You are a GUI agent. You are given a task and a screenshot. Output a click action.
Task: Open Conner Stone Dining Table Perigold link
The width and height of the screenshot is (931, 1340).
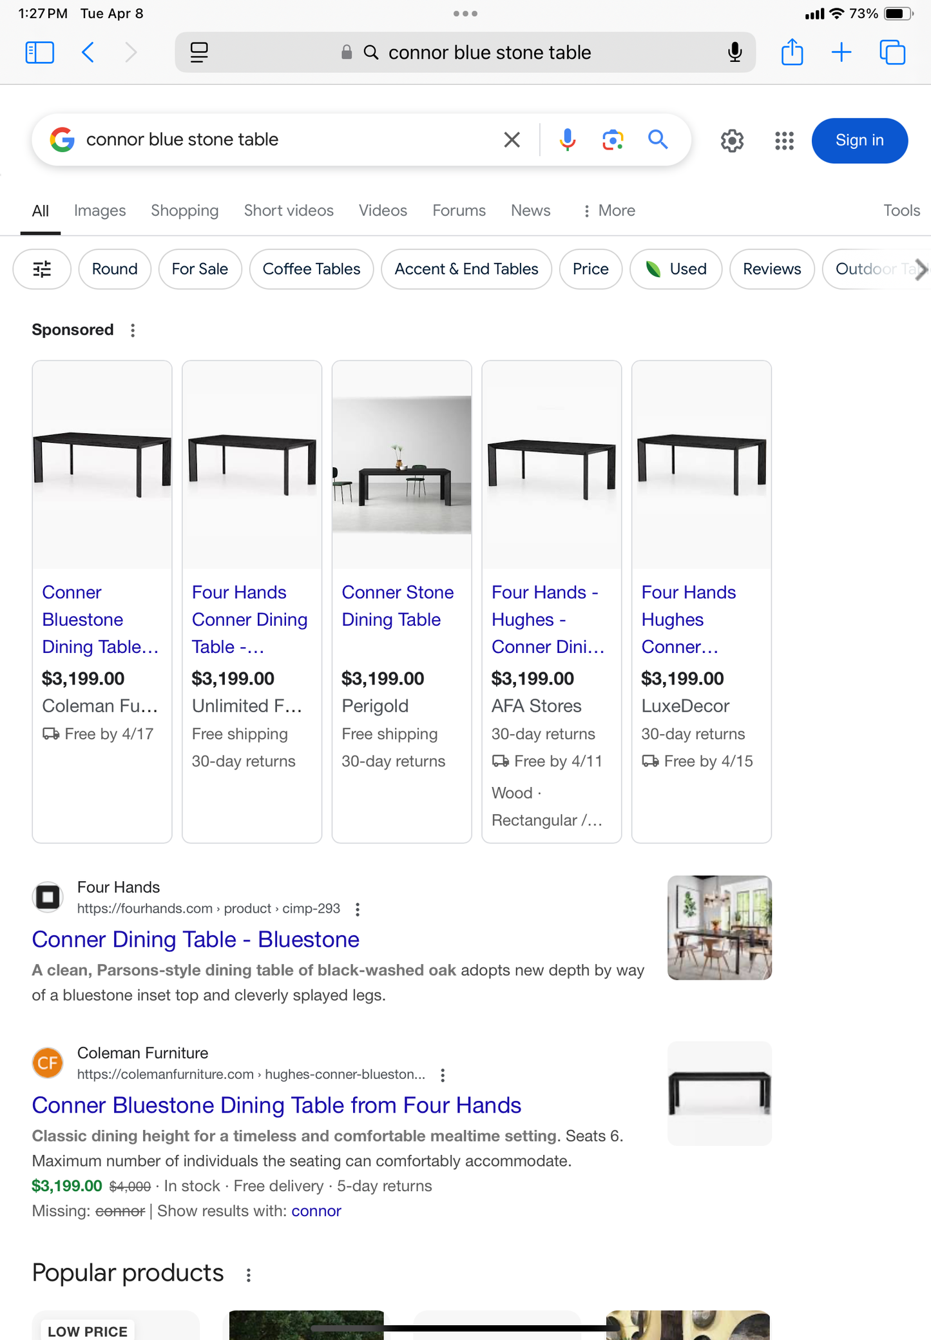[398, 606]
